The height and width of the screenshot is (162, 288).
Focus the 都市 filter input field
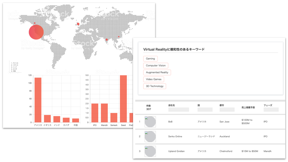point(227,110)
